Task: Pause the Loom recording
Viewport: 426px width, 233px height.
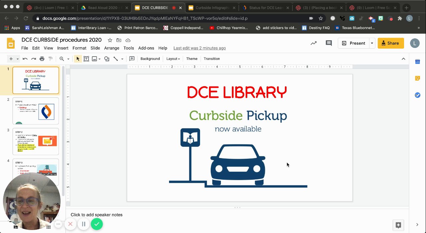Action: (84, 224)
